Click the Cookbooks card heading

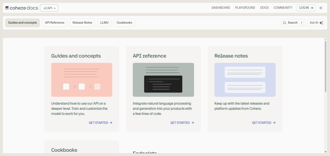tap(64, 150)
